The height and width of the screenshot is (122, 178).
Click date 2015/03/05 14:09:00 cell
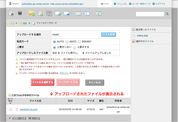click(x=70, y=109)
